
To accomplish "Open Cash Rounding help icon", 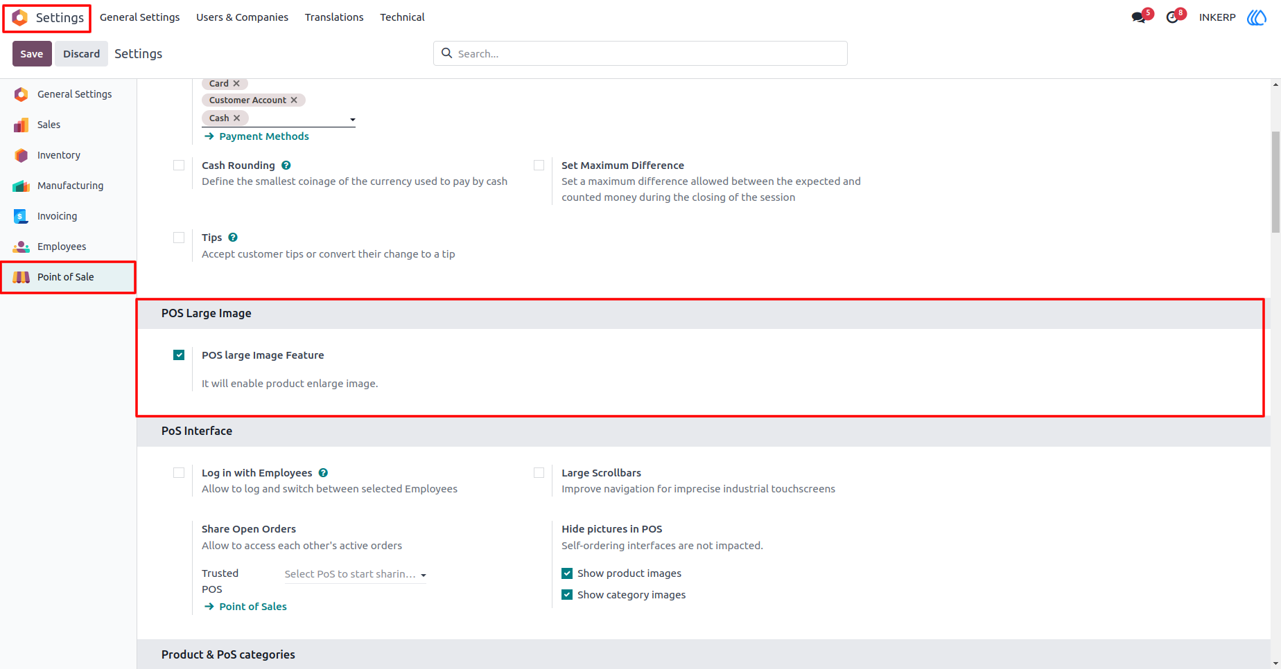I will point(286,166).
